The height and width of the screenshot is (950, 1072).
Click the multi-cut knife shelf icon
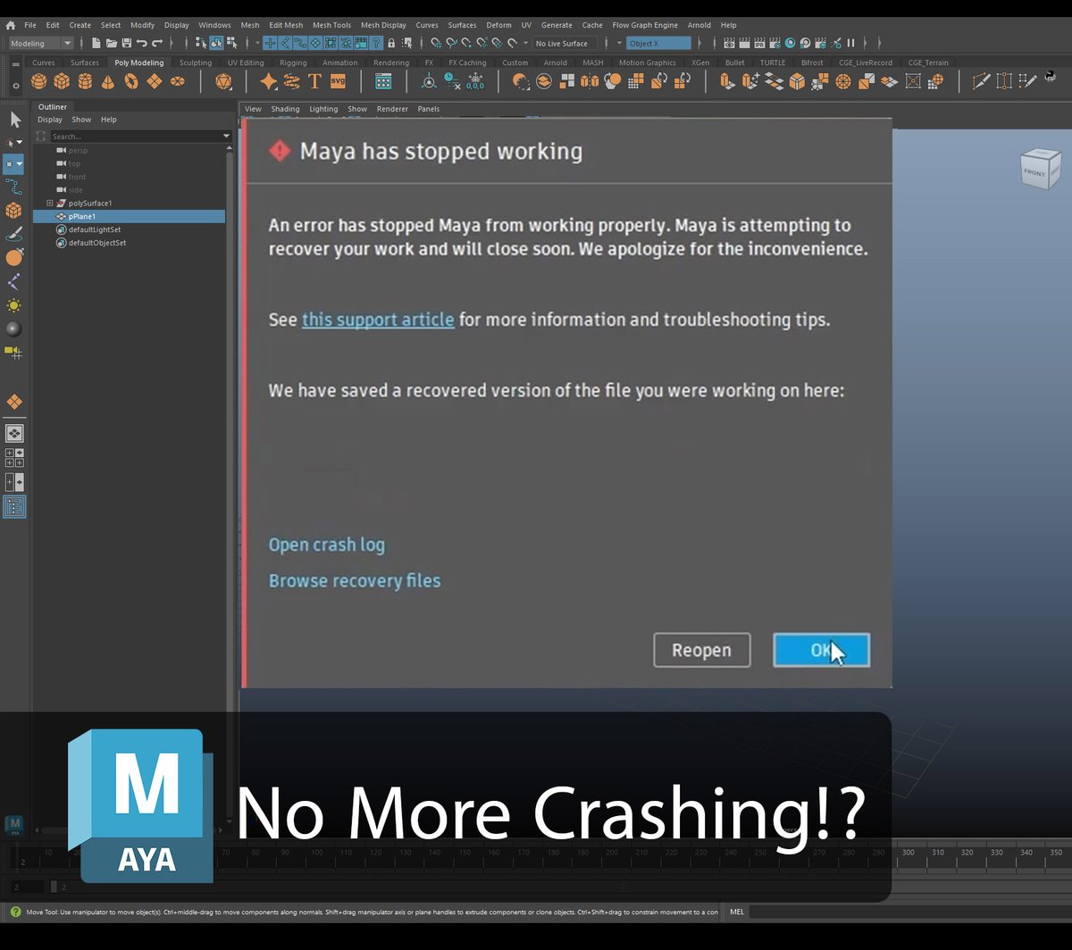point(981,81)
